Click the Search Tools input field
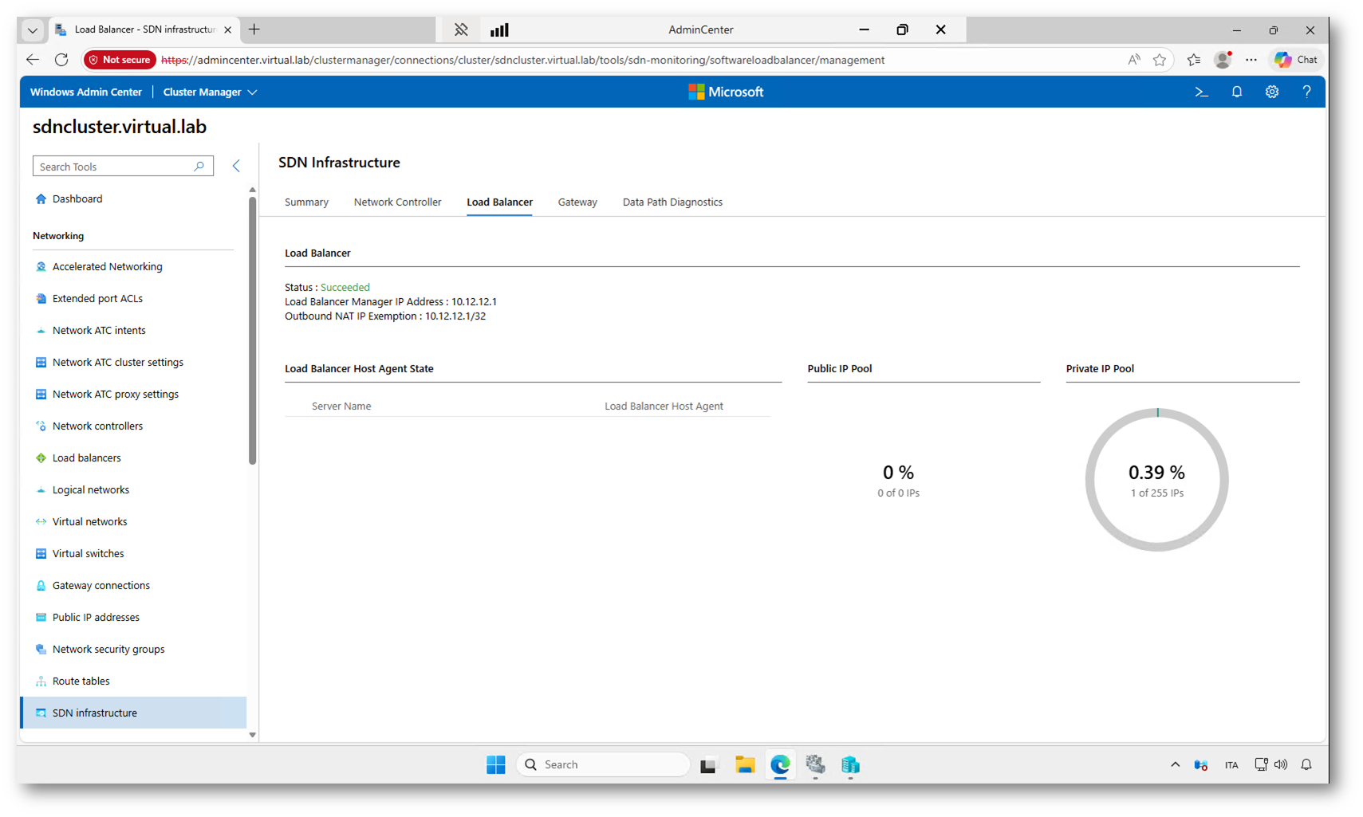 (113, 167)
